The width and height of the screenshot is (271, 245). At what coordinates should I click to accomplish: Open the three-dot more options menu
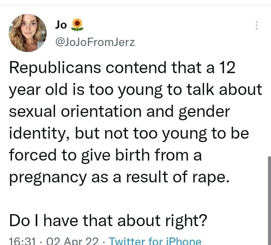pyautogui.click(x=257, y=25)
